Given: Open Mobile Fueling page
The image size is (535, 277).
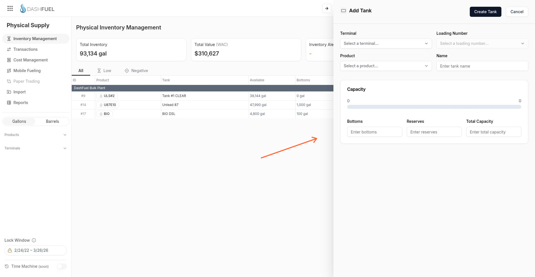Looking at the screenshot, I should coord(36,71).
